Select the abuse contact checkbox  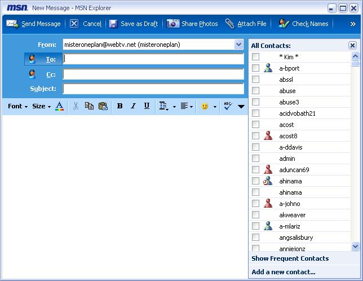coord(255,91)
